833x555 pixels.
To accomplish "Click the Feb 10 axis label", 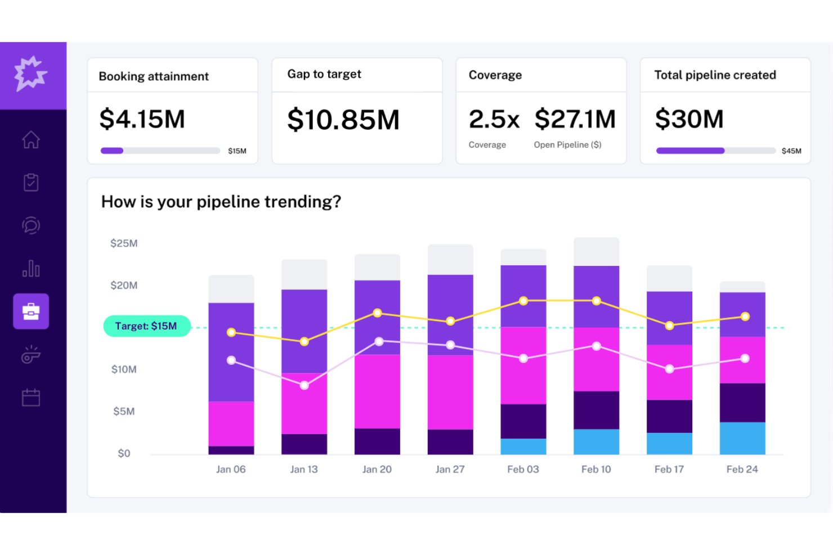I will pos(596,470).
